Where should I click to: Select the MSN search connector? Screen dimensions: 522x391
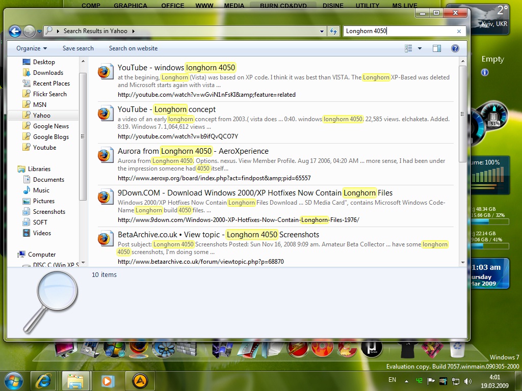(x=39, y=105)
